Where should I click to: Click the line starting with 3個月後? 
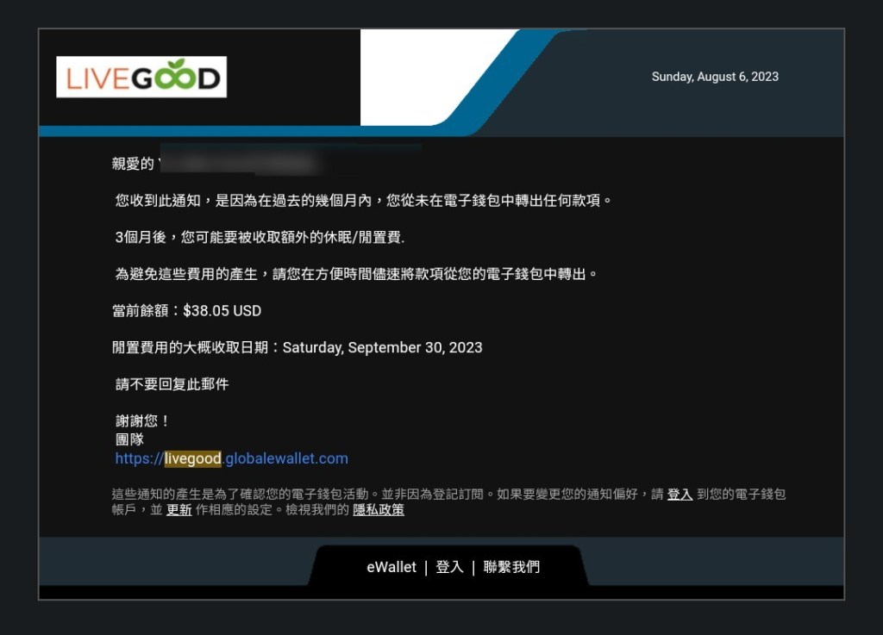(x=260, y=237)
